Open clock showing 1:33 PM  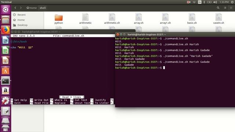(x=224, y=2)
